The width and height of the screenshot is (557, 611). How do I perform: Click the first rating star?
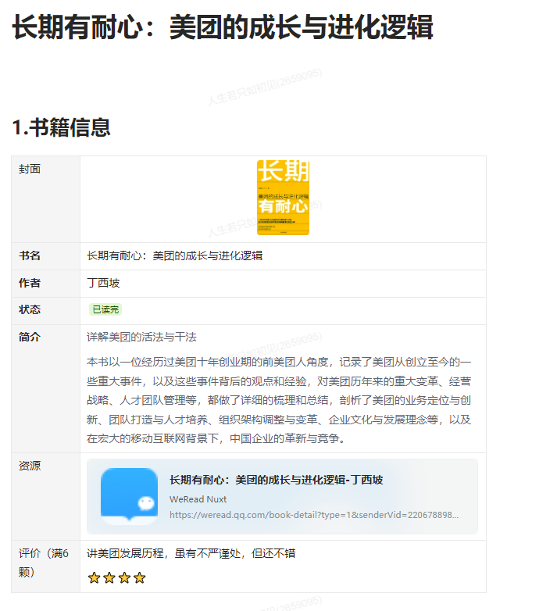(x=94, y=578)
